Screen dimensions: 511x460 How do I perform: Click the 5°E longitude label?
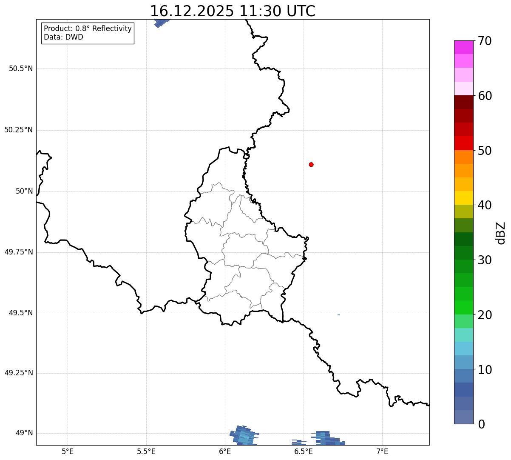click(68, 451)
